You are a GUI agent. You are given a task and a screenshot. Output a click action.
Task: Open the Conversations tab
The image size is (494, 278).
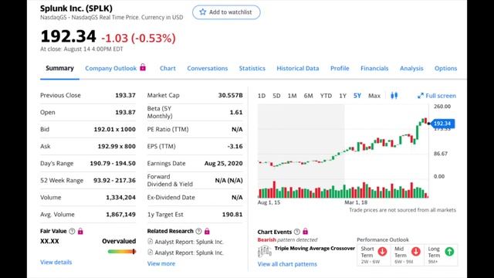coord(208,69)
